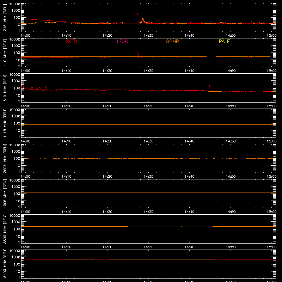The height and width of the screenshot is (282, 282).
Task: Click 14:20 label under the 2695 MHz panel
Action: tap(108, 177)
